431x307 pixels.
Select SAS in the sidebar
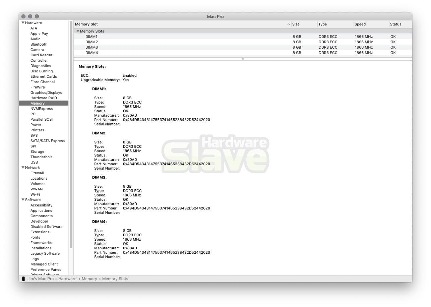tap(34, 135)
